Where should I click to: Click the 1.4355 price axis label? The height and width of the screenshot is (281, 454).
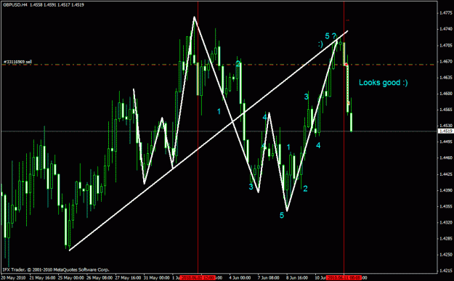tap(446, 206)
